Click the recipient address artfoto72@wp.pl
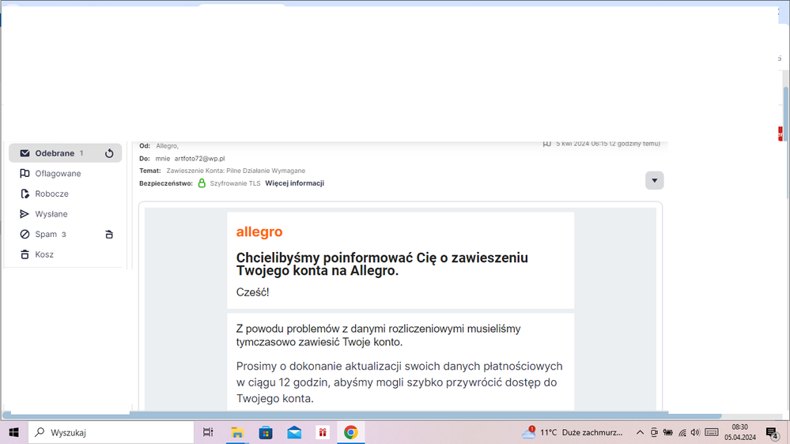The width and height of the screenshot is (790, 444). (199, 159)
